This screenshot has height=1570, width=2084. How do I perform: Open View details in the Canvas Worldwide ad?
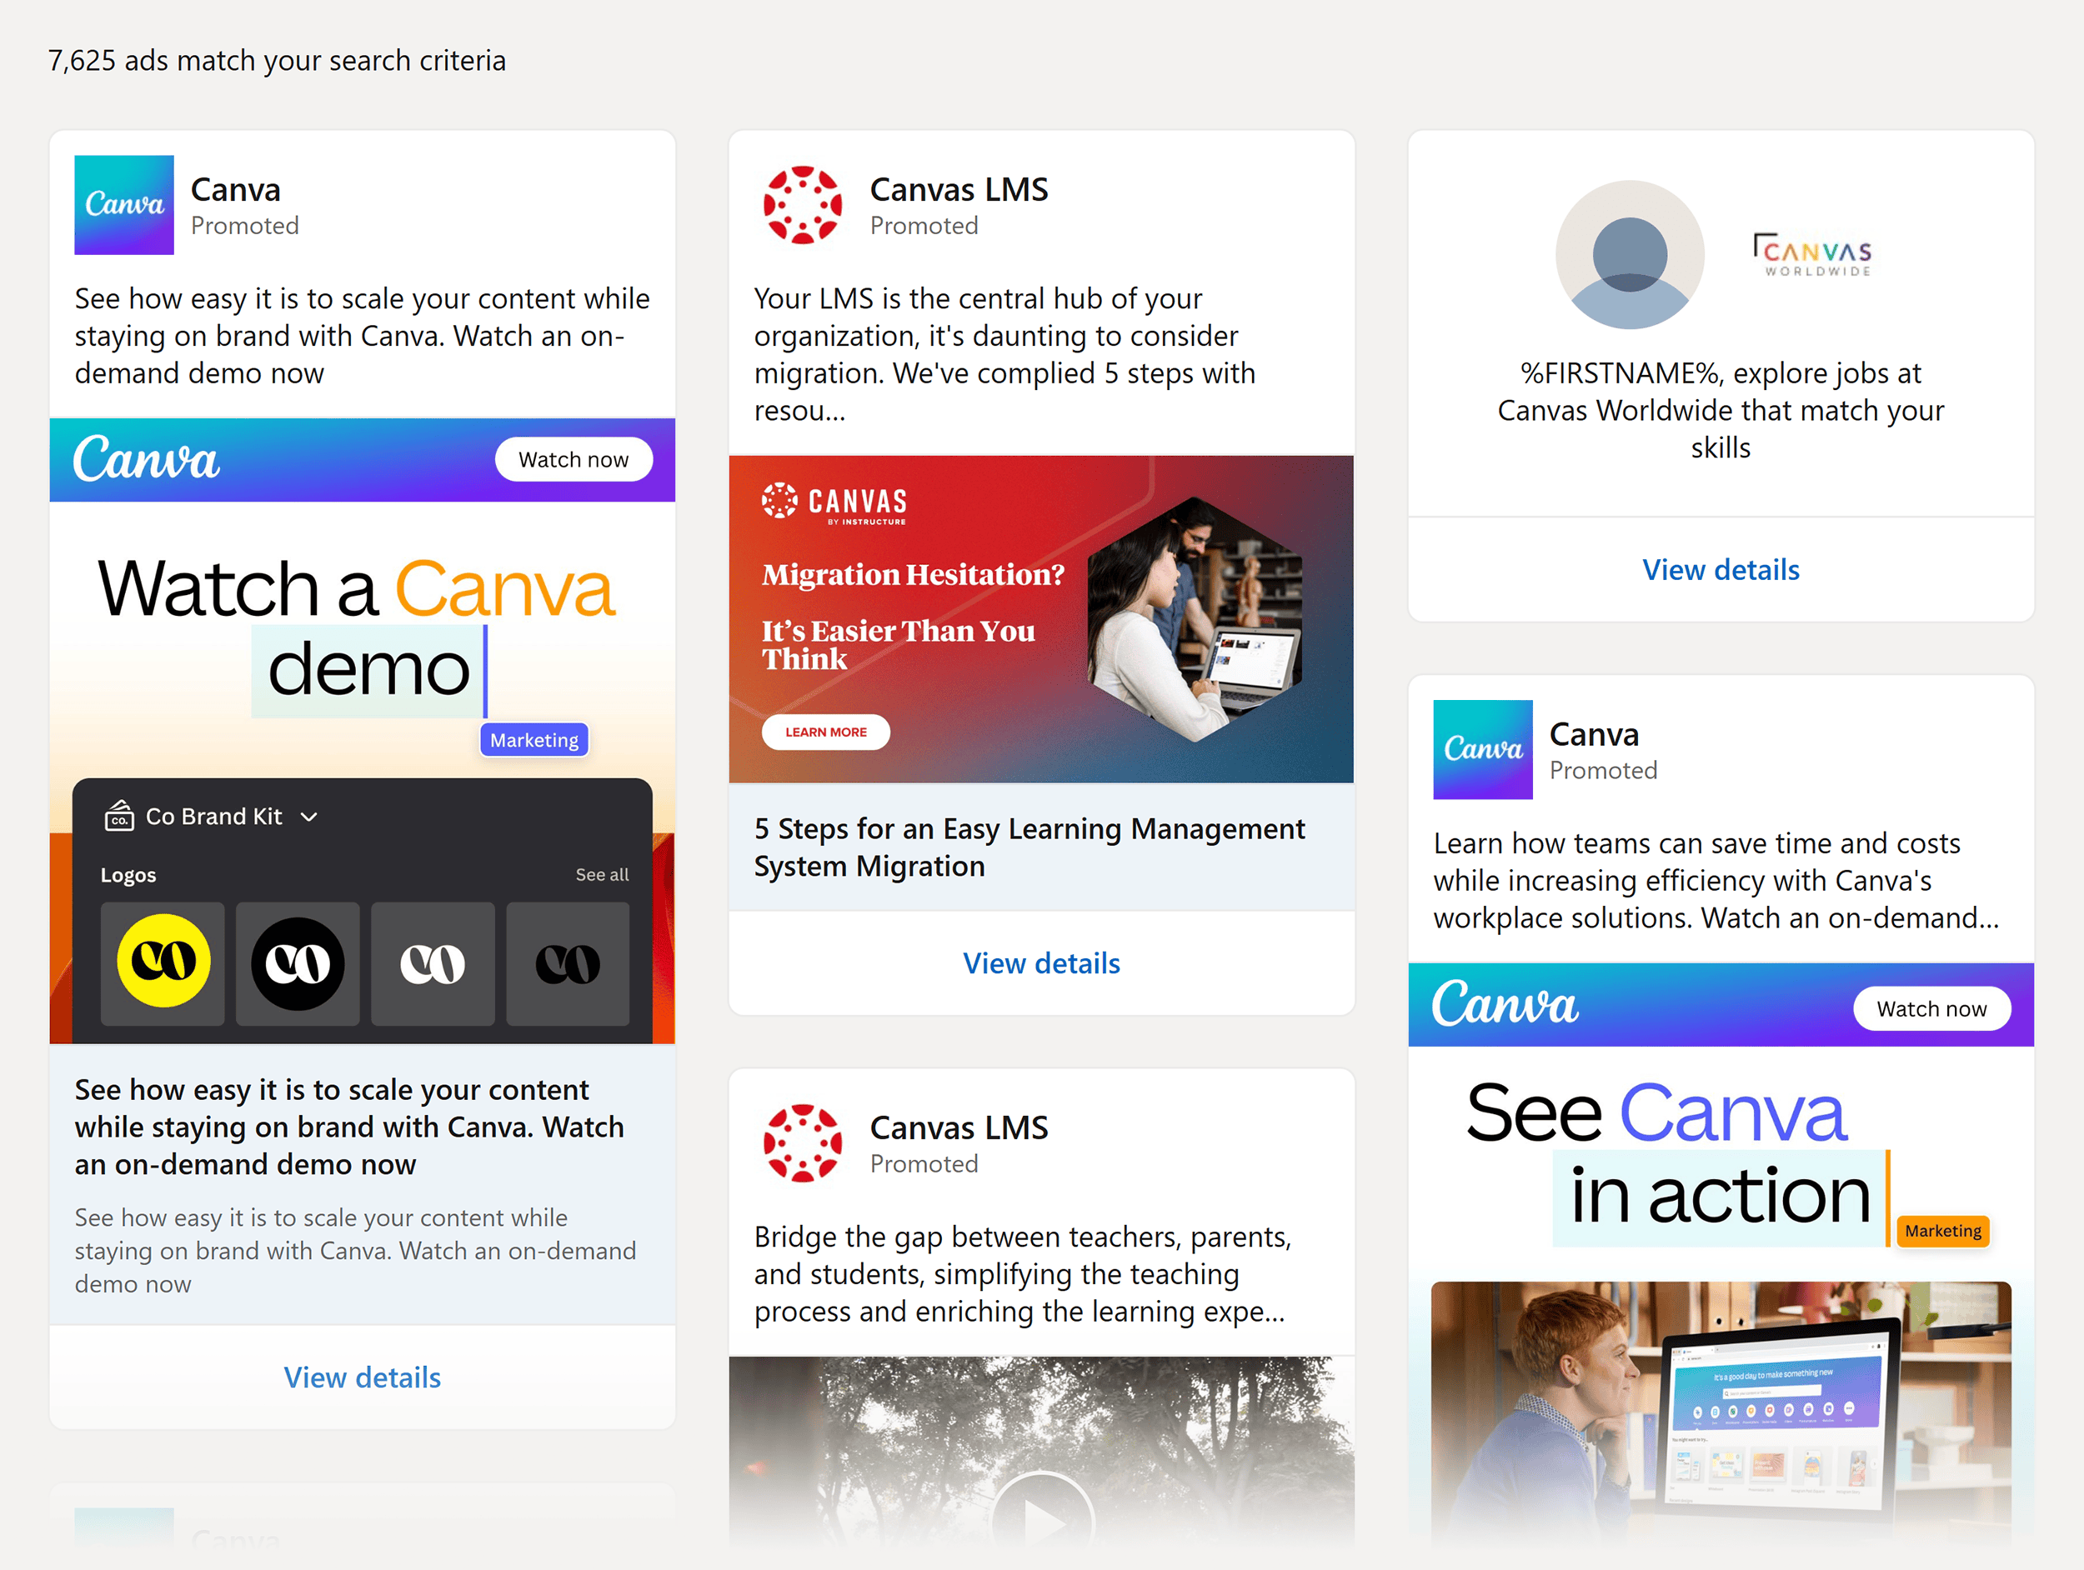click(x=1721, y=569)
